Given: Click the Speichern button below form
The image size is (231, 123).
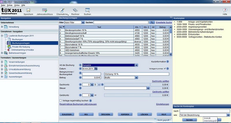Looking at the screenshot, I should (106, 114).
